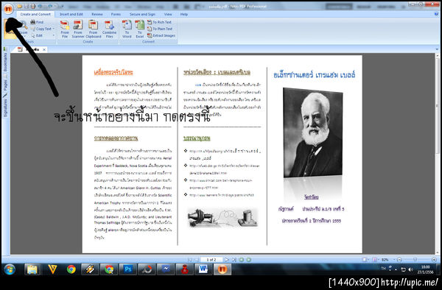
Task: Go to the first page
Action: tap(190, 260)
